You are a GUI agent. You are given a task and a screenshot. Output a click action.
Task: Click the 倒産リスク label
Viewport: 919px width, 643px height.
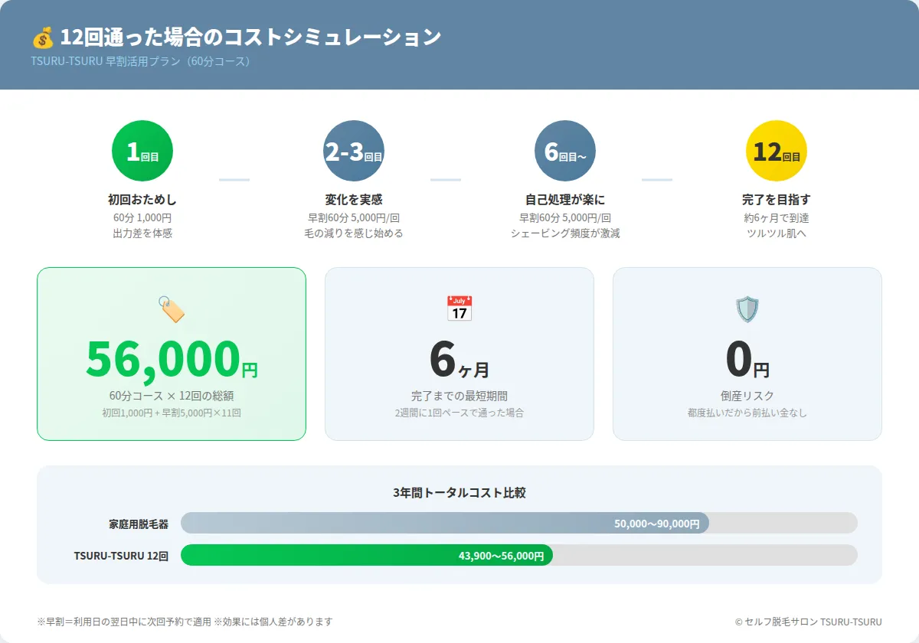[747, 396]
